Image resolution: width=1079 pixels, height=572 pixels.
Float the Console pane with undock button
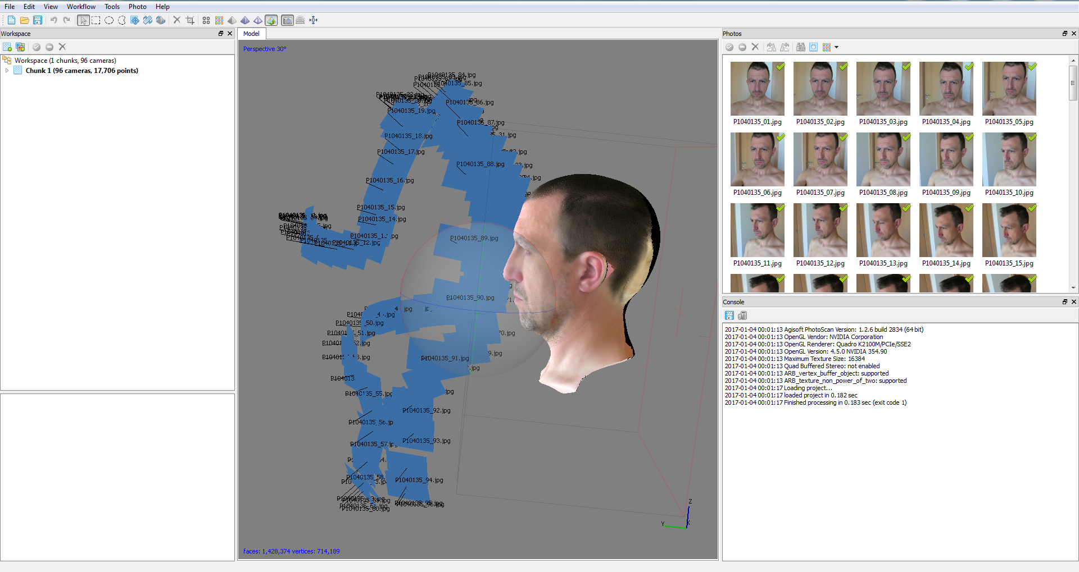point(1064,302)
